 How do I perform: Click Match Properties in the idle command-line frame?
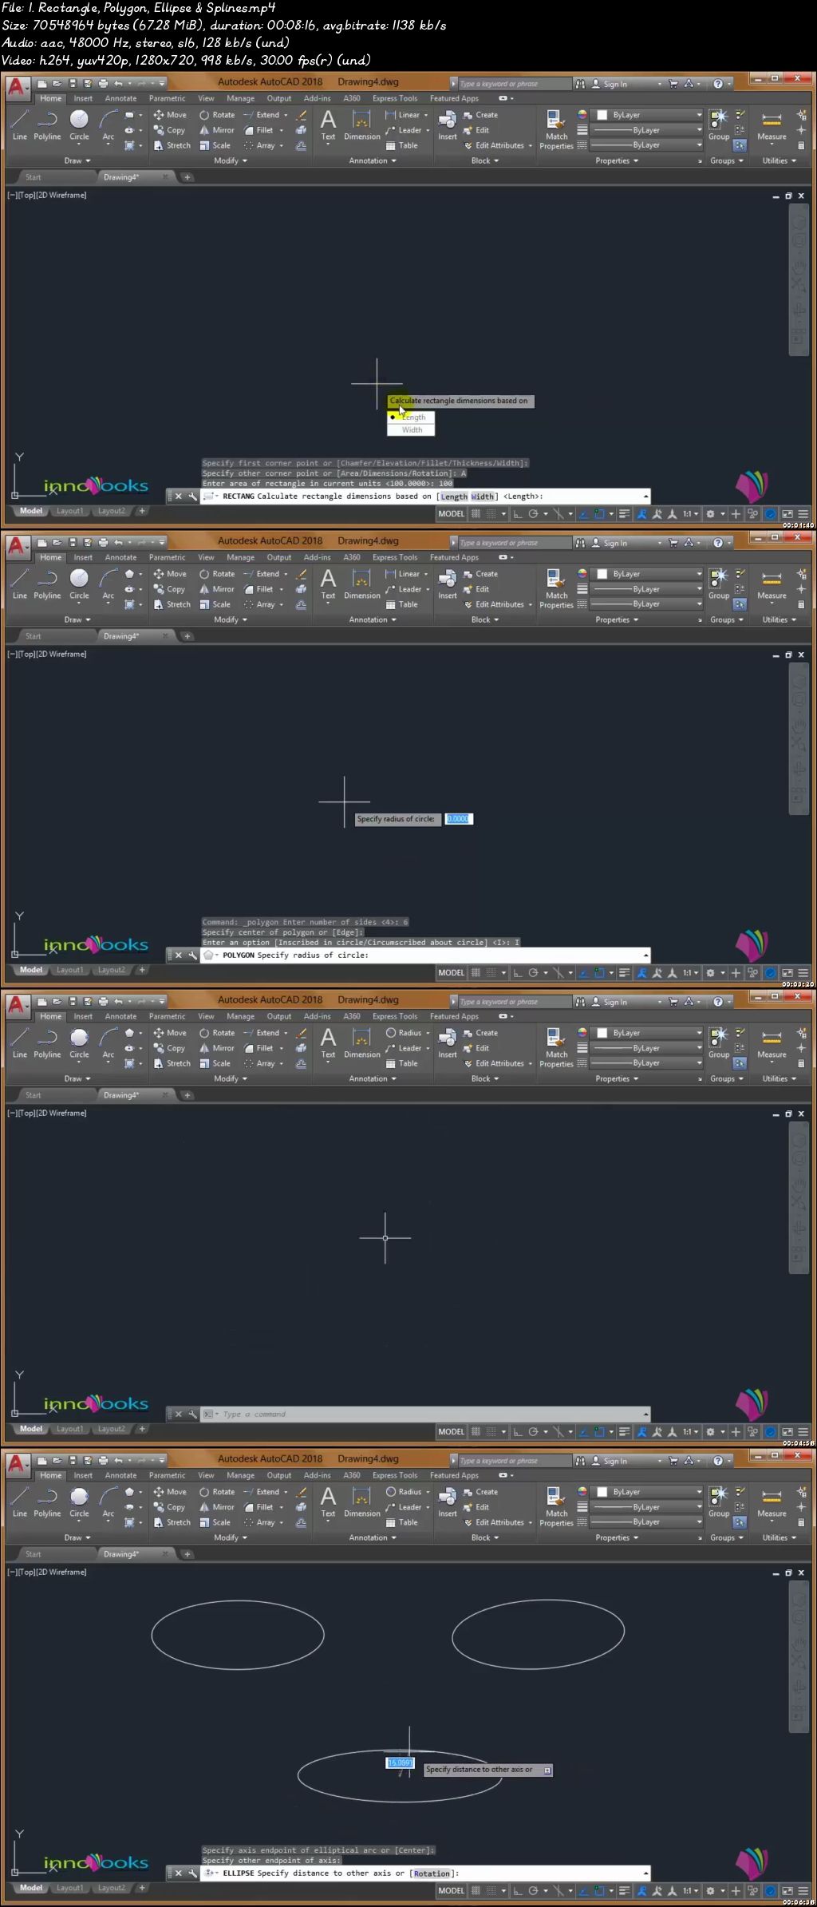point(556,1047)
